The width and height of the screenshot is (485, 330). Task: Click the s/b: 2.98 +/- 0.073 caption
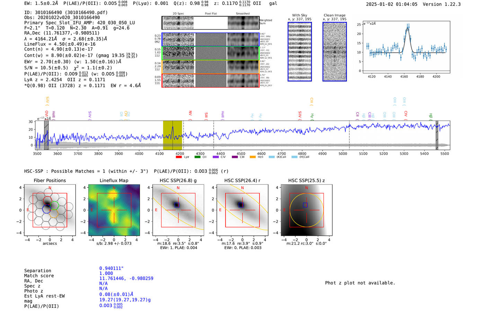click(x=114, y=243)
